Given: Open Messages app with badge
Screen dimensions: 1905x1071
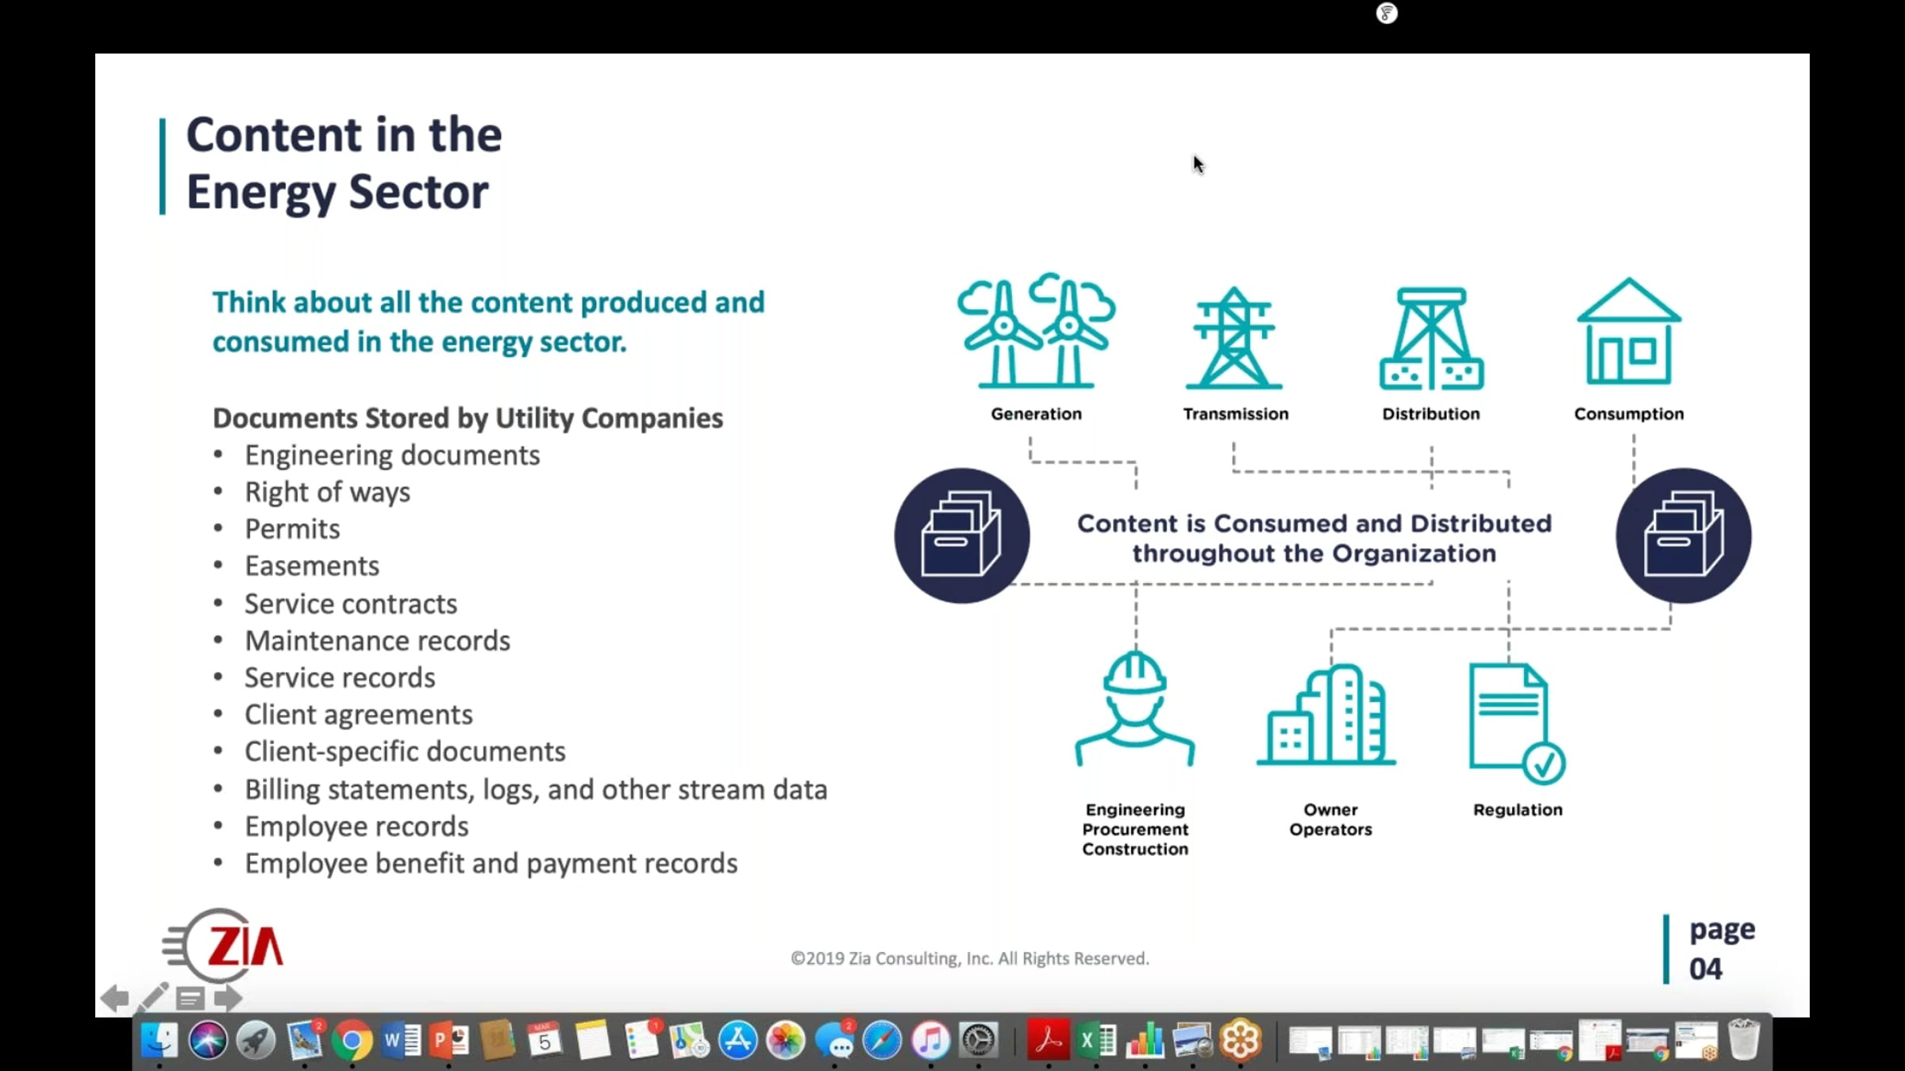Looking at the screenshot, I should tap(834, 1041).
